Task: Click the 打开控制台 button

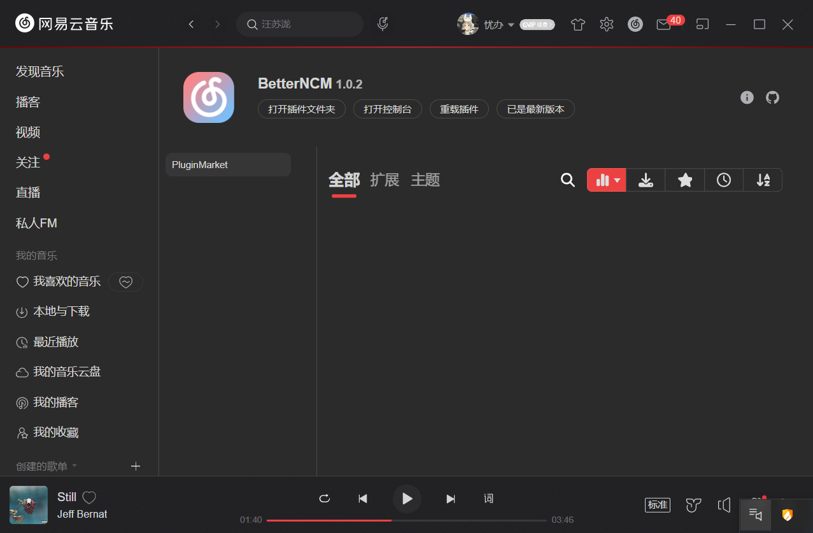Action: click(388, 109)
